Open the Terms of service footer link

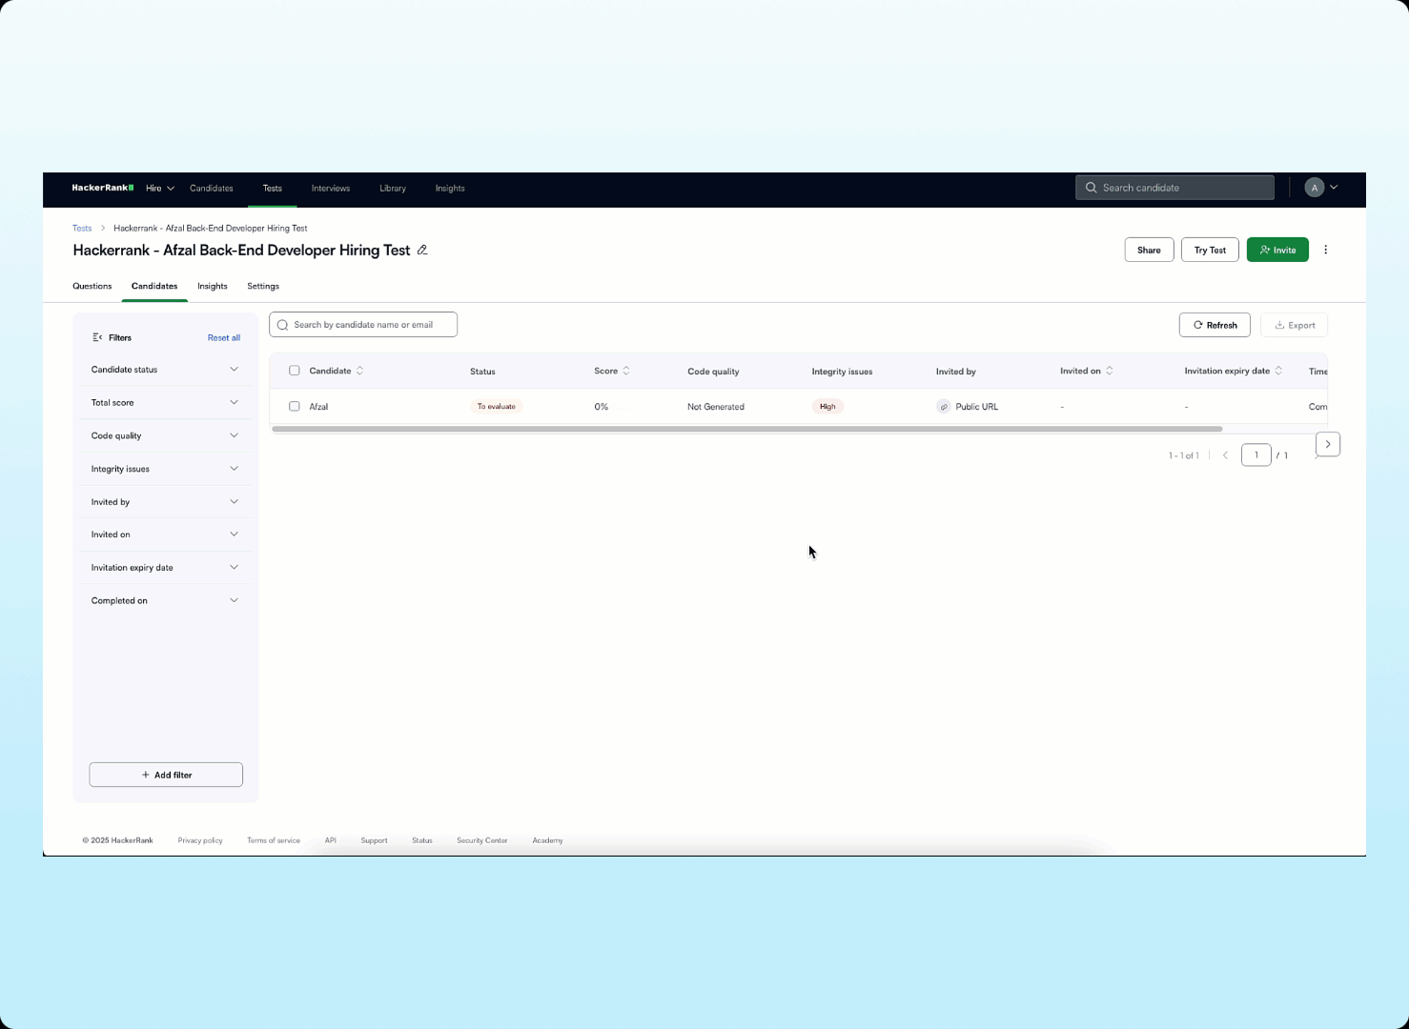(274, 840)
